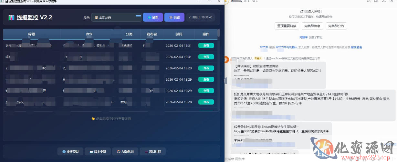Click the video call icon in chat header
Screen dimensions: 397x162
click(376, 1)
